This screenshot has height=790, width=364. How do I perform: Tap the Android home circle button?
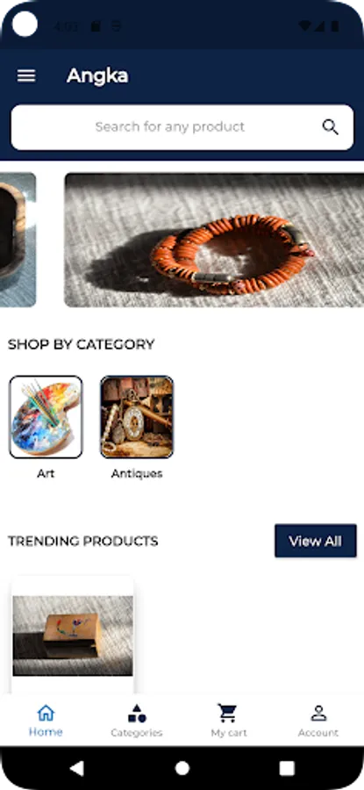(182, 768)
